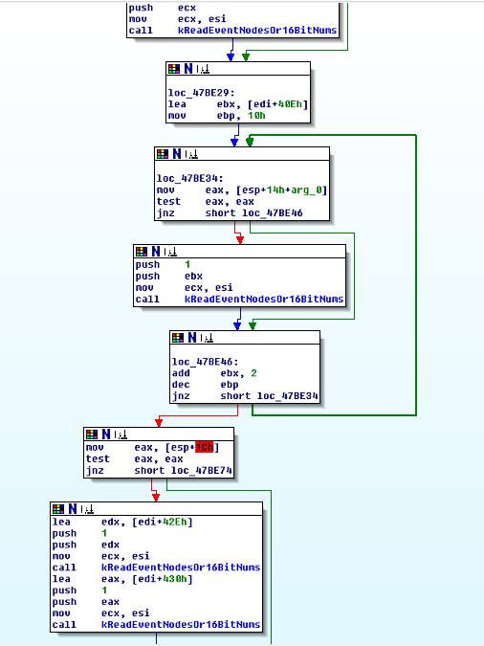Viewport: 484px width, 646px height.
Task: Click kReadEventNodesOr16BitNums call after 'push edx'
Action: [x=181, y=568]
